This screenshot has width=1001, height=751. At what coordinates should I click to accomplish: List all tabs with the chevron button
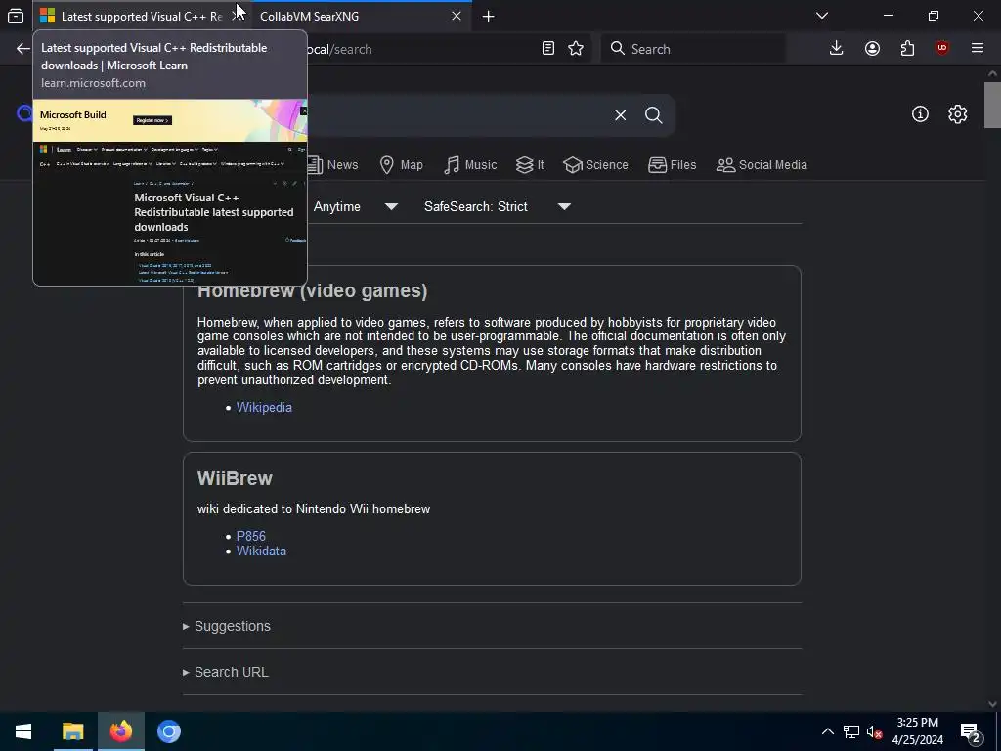pos(822,16)
